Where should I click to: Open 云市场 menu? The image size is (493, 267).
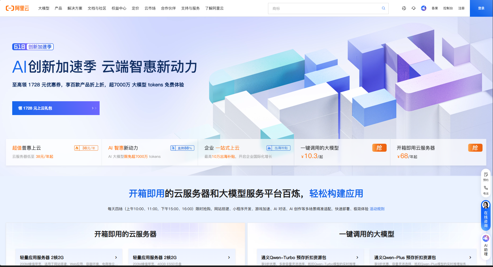coord(150,8)
